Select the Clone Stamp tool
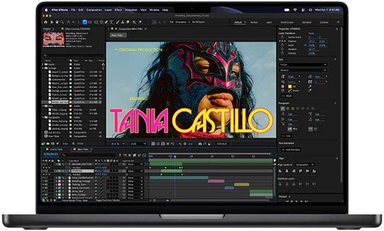This screenshot has height=231, width=384. [122, 22]
